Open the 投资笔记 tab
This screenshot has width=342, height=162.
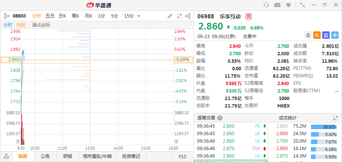click(x=131, y=156)
